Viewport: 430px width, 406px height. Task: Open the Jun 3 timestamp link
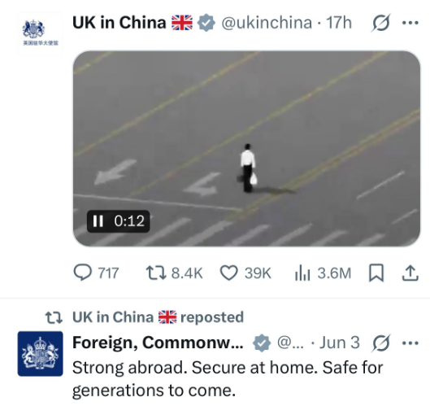340,343
